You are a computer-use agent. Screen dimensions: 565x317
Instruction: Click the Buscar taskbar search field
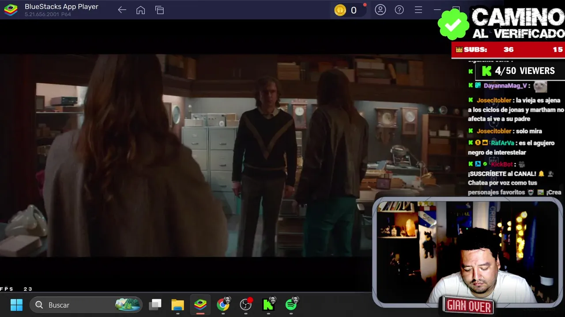coord(86,305)
